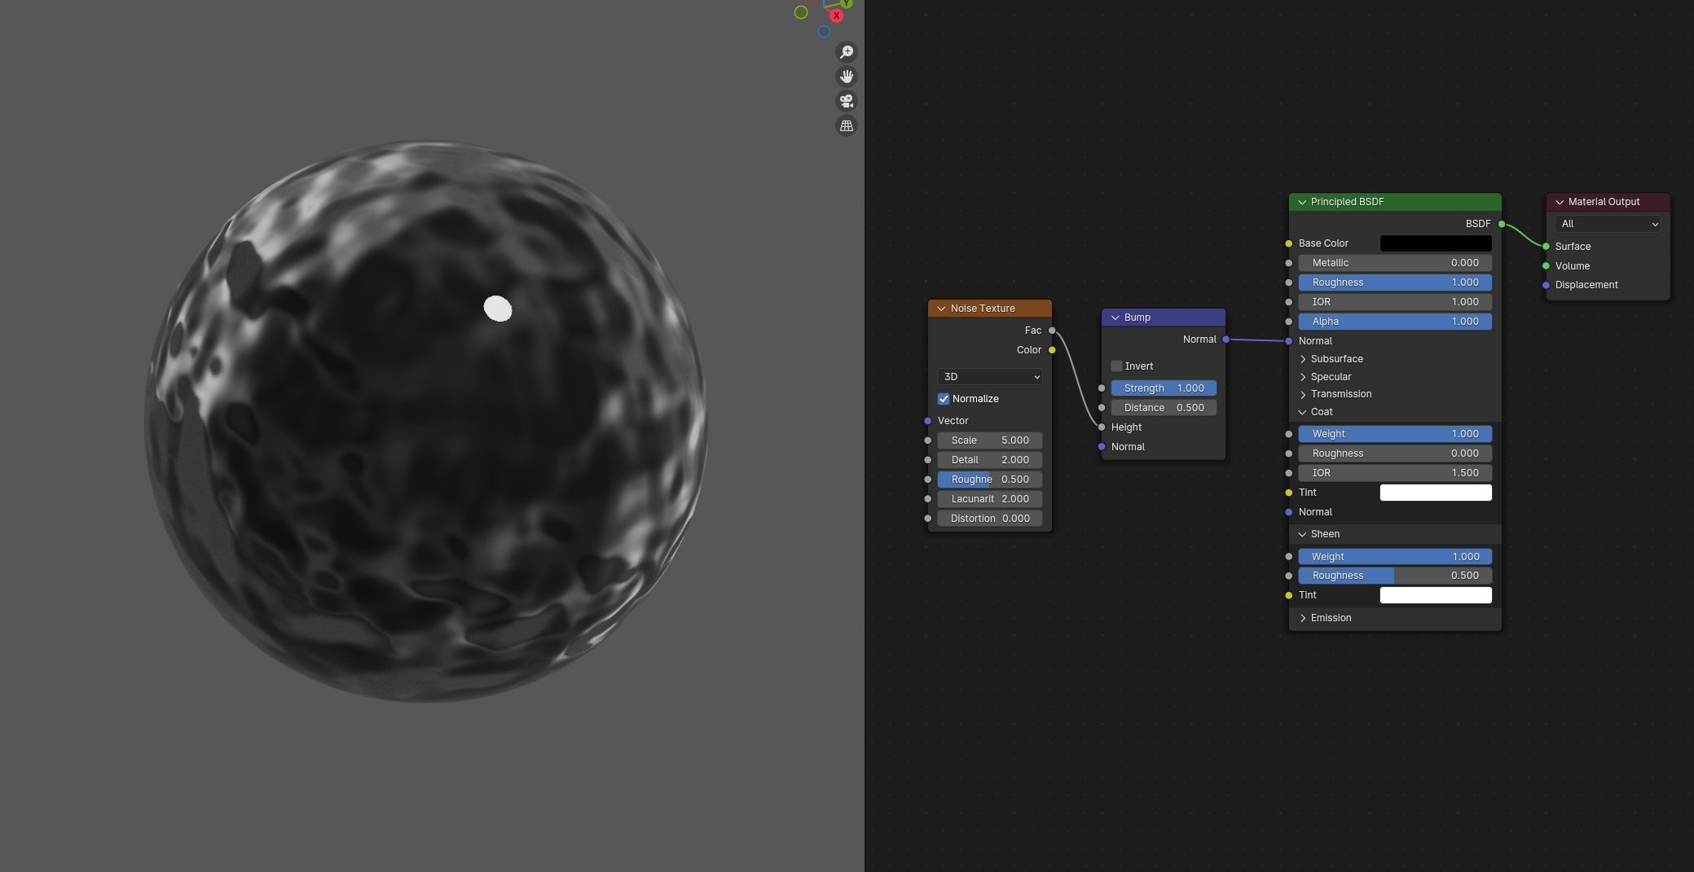
Task: Collapse the Principled BSDF node header arrow
Action: (x=1302, y=202)
